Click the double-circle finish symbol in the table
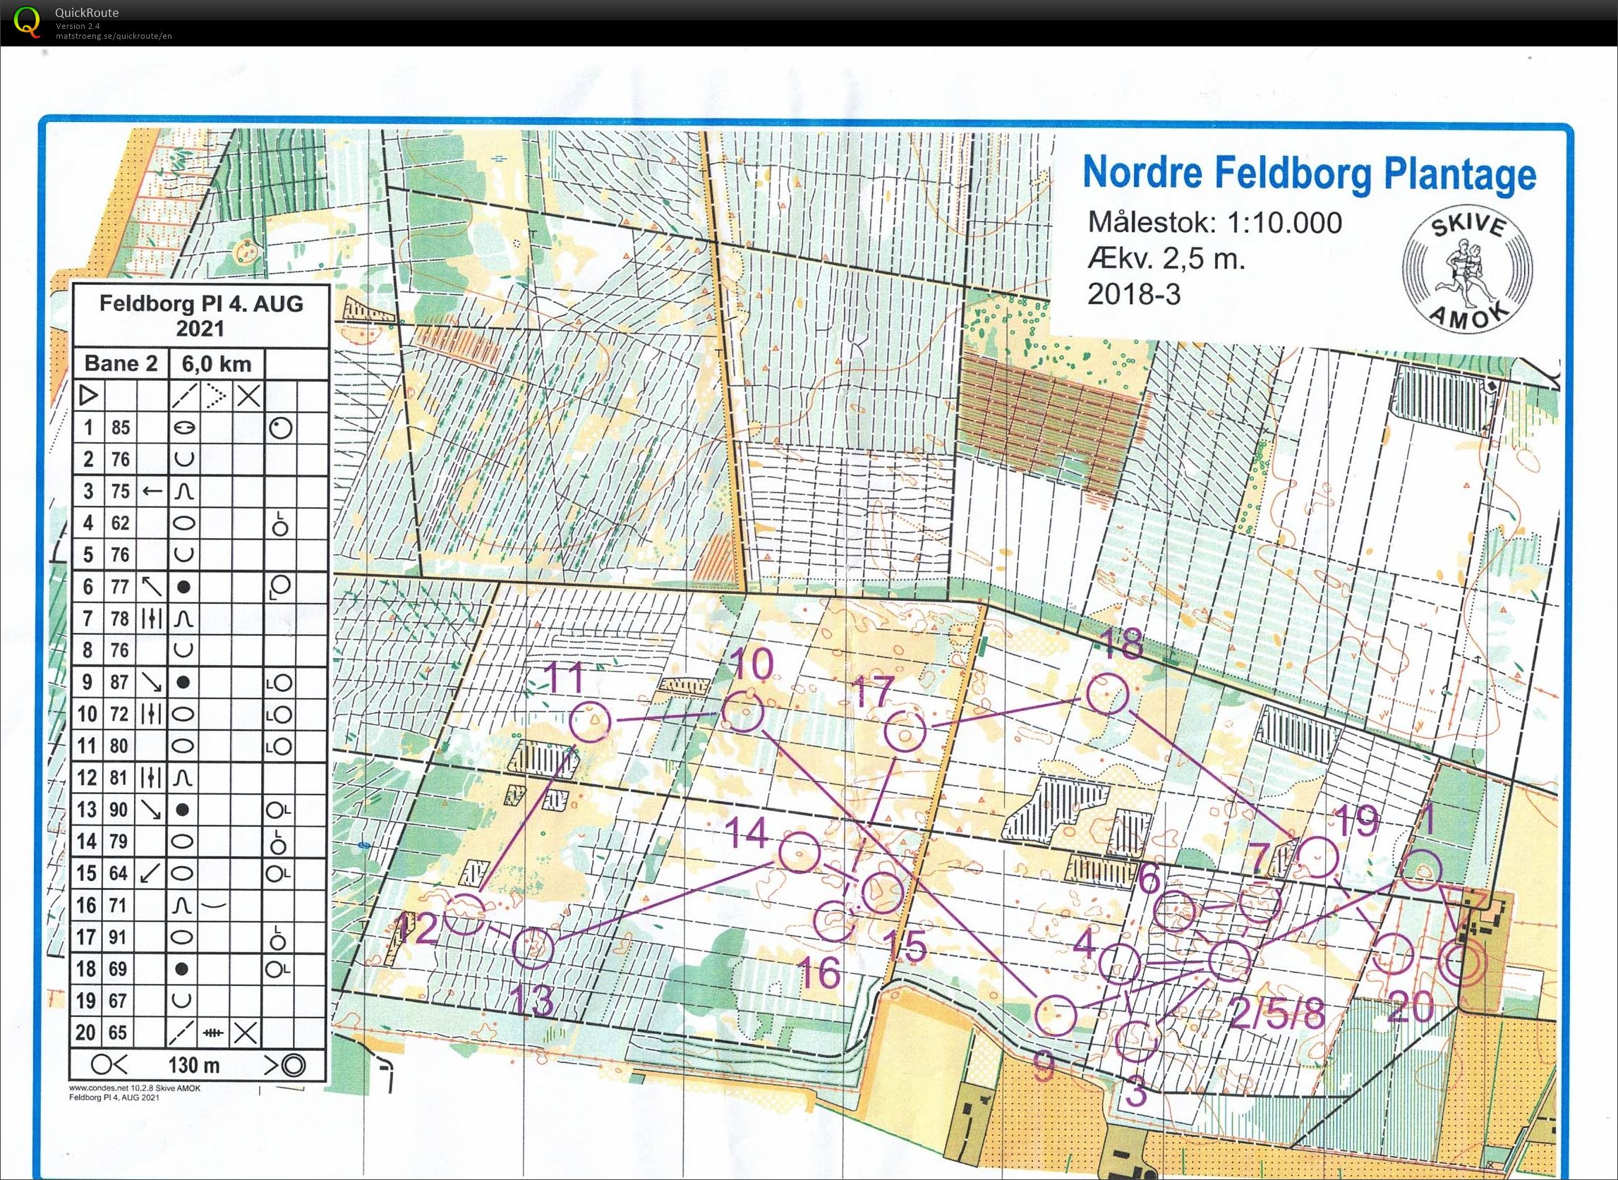Viewport: 1618px width, 1180px height. click(292, 1065)
